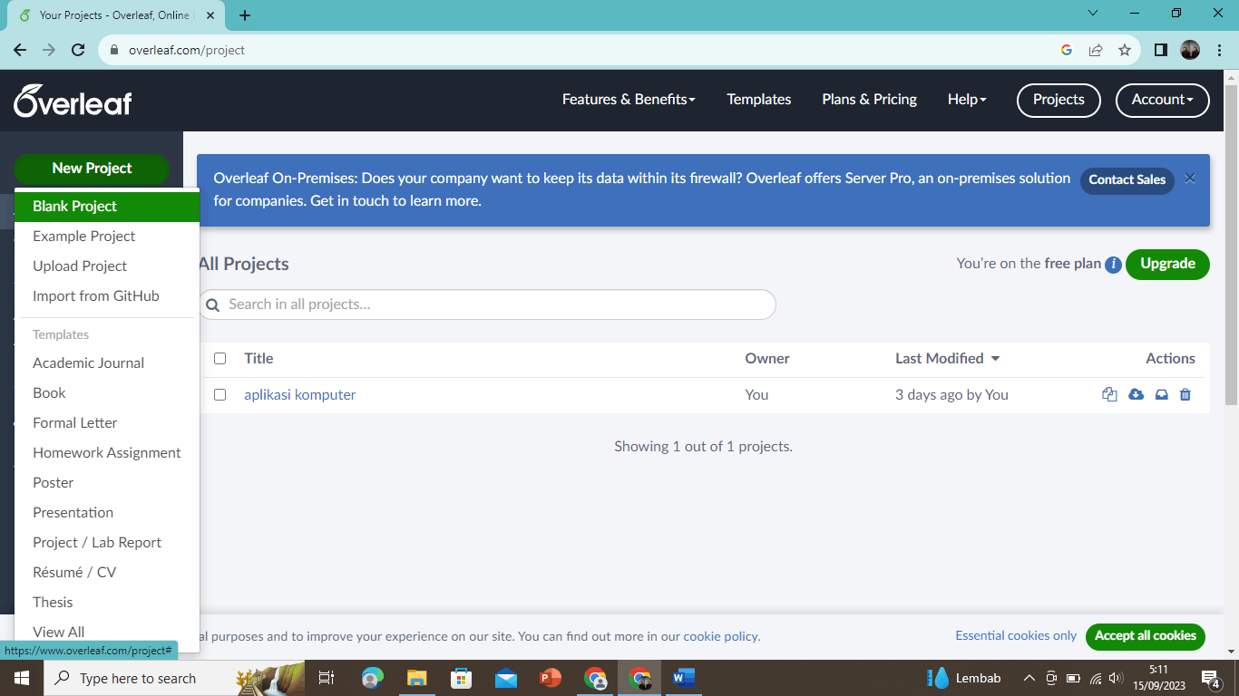Image resolution: width=1239 pixels, height=696 pixels.
Task: Select all projects checkbox
Action: 220,358
